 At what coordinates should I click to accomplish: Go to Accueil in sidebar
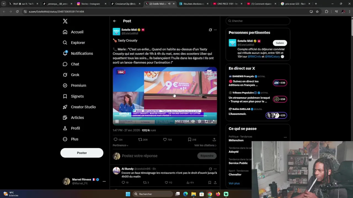click(x=73, y=32)
